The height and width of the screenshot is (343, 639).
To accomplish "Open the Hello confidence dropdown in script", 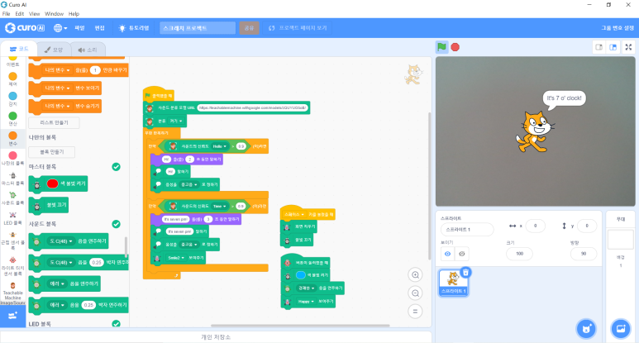I will point(219,146).
